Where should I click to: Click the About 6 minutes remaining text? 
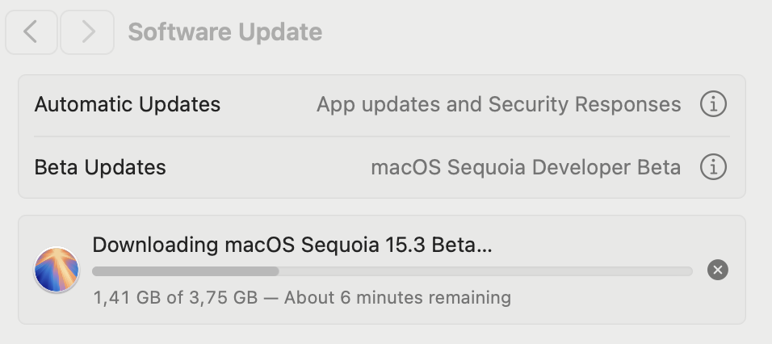click(x=397, y=298)
